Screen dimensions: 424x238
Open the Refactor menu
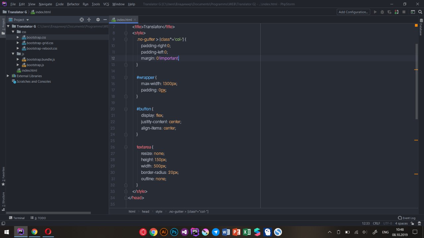[73, 4]
